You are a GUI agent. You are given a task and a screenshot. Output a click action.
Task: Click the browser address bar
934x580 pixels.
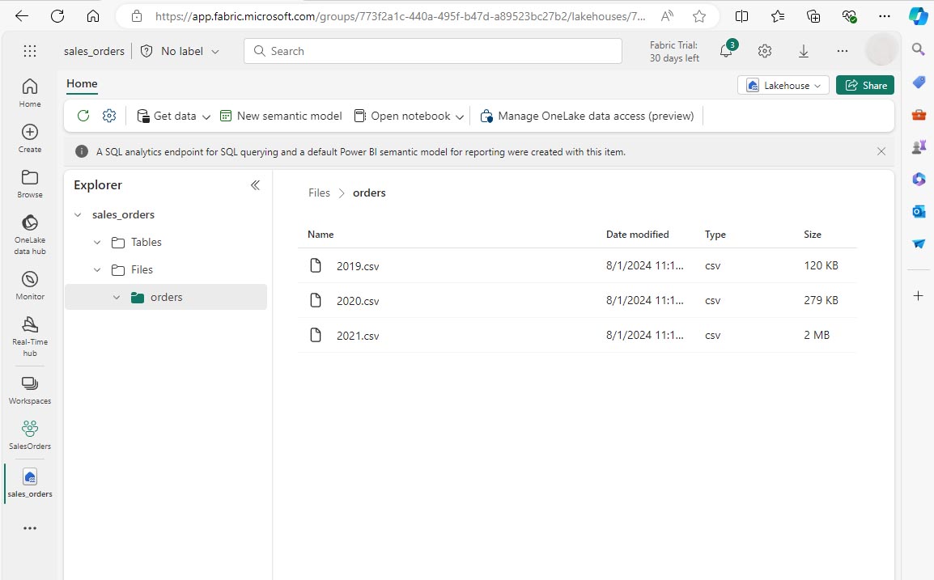pos(399,17)
